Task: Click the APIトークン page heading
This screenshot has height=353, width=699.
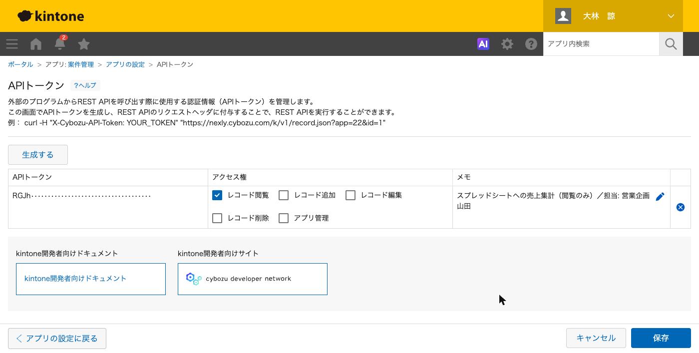Action: pyautogui.click(x=36, y=85)
